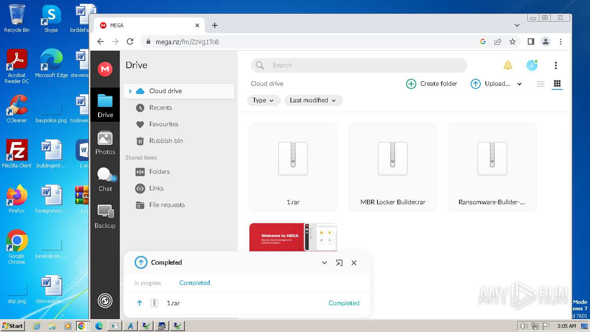This screenshot has width=590, height=332.
Task: Collapse the transfers panel with chevron
Action: click(x=324, y=263)
